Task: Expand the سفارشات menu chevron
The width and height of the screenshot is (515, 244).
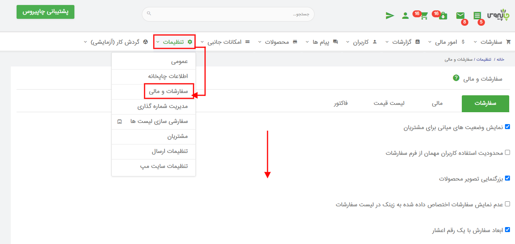Action: 475,41
